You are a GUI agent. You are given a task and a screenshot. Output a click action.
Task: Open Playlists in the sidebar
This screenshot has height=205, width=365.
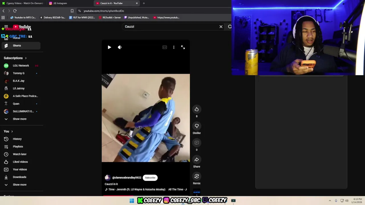(21, 147)
